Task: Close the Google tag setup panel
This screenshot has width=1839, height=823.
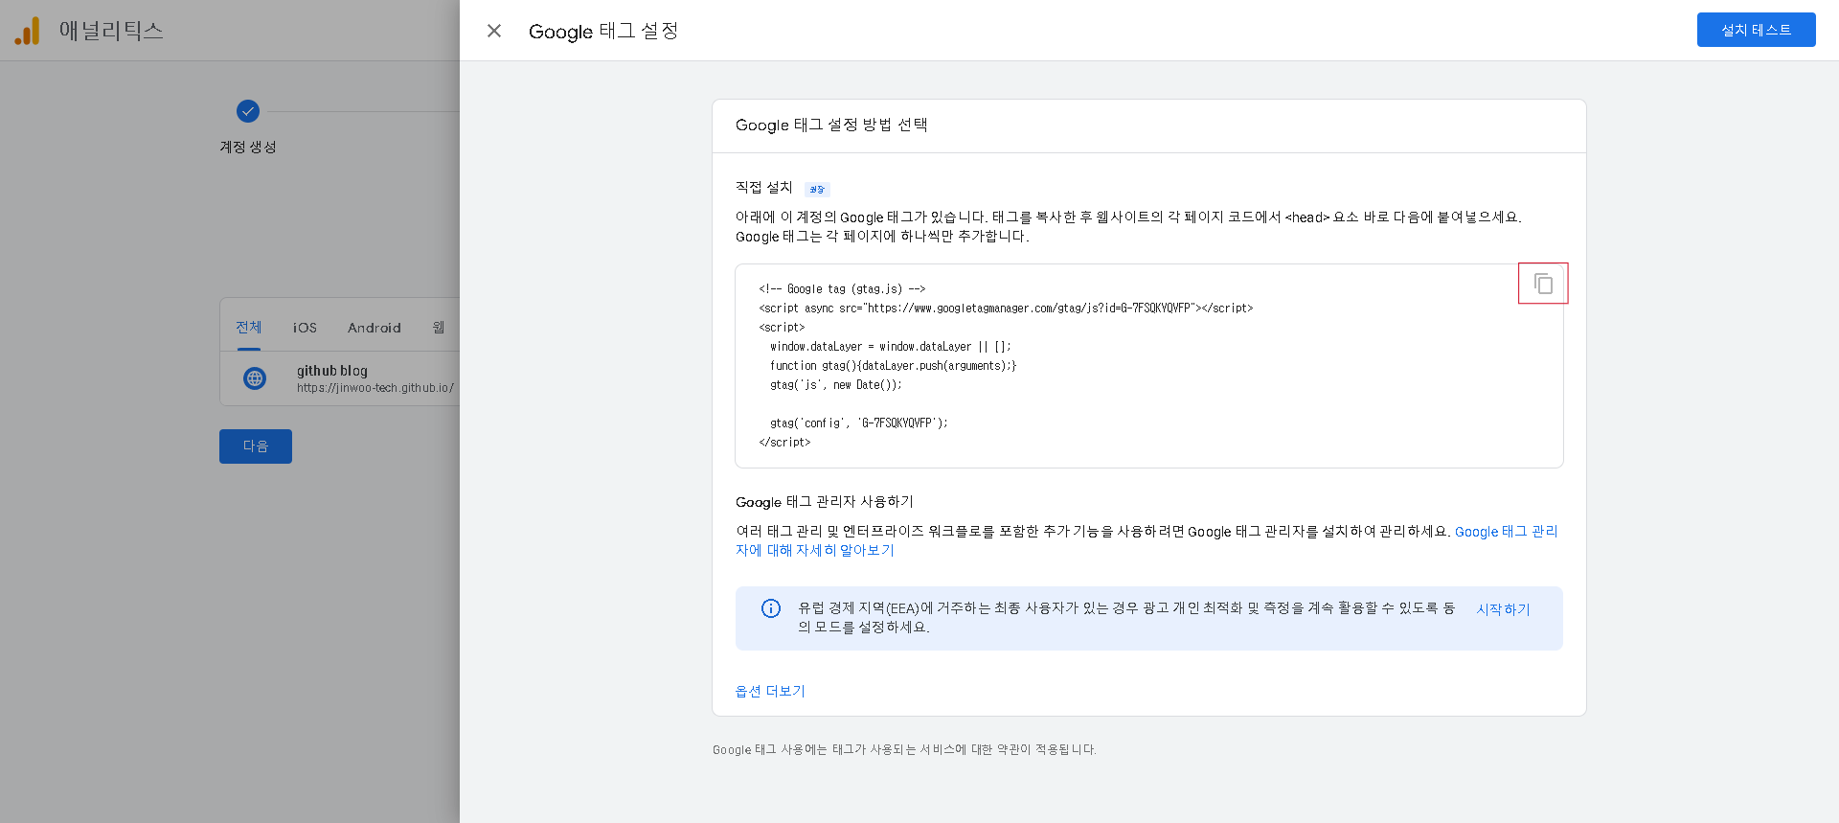Action: click(x=494, y=31)
